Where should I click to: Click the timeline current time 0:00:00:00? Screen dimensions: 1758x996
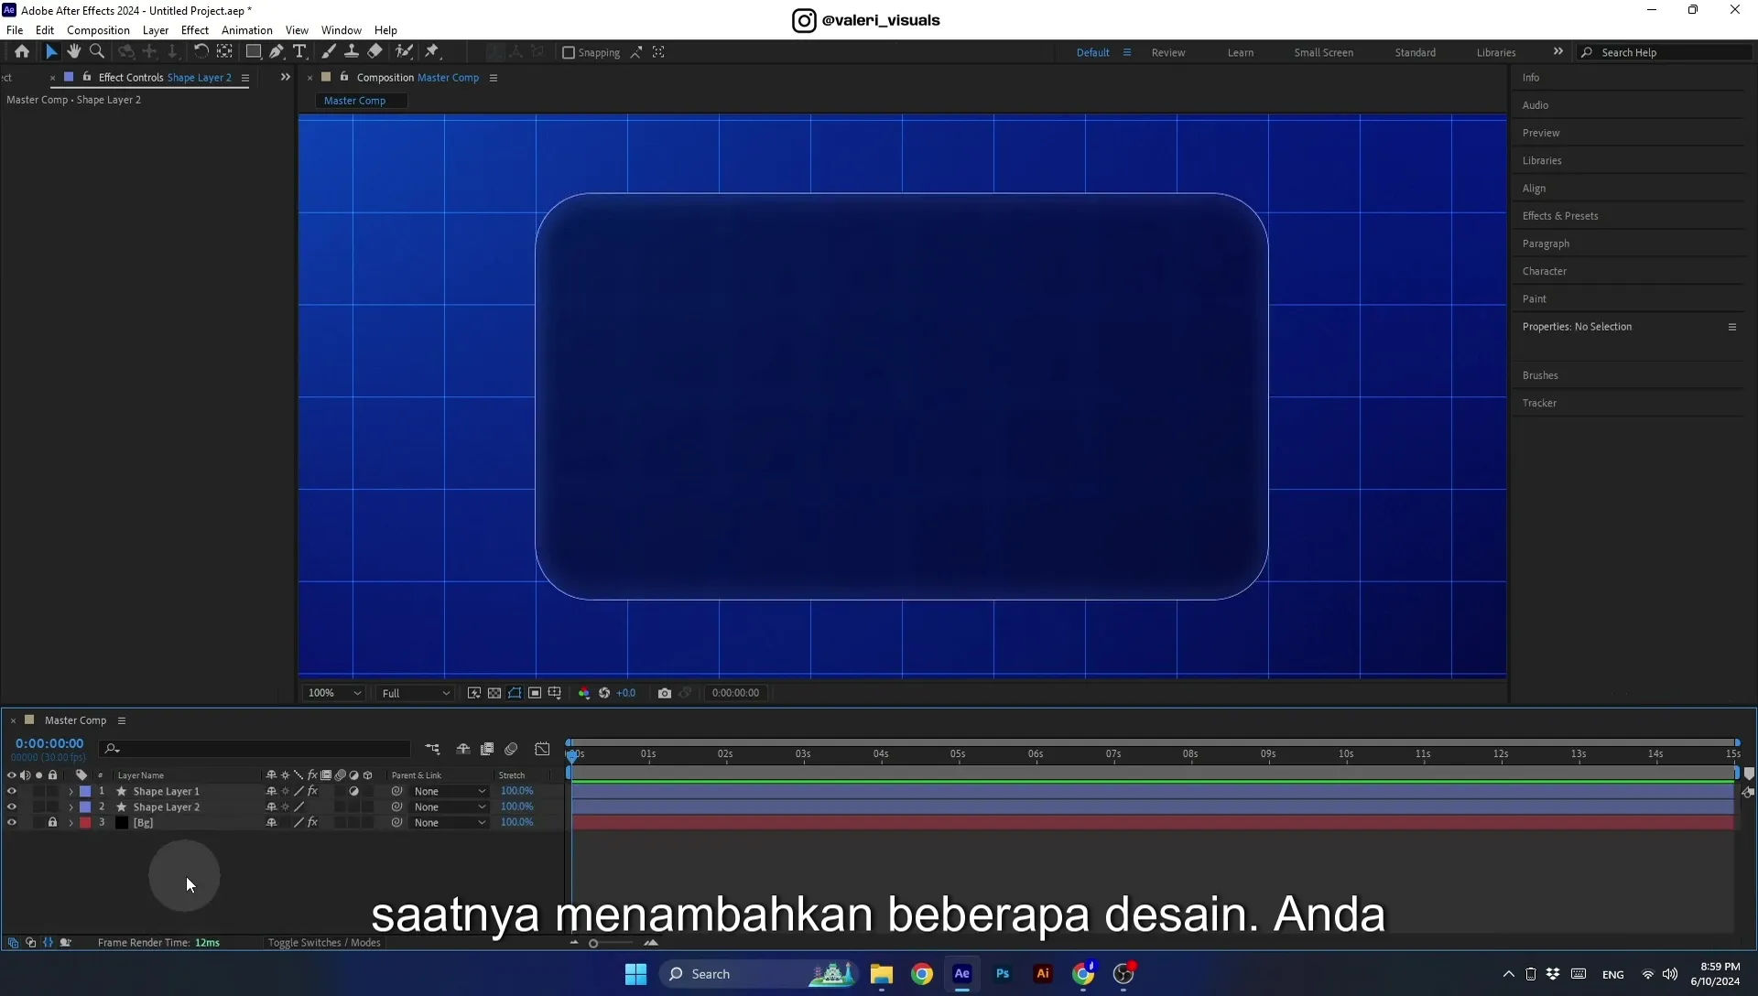[49, 743]
